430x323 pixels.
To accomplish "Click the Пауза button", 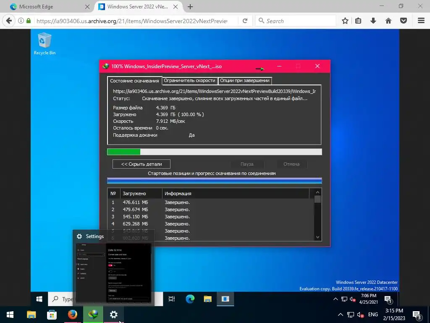I will pos(247,164).
